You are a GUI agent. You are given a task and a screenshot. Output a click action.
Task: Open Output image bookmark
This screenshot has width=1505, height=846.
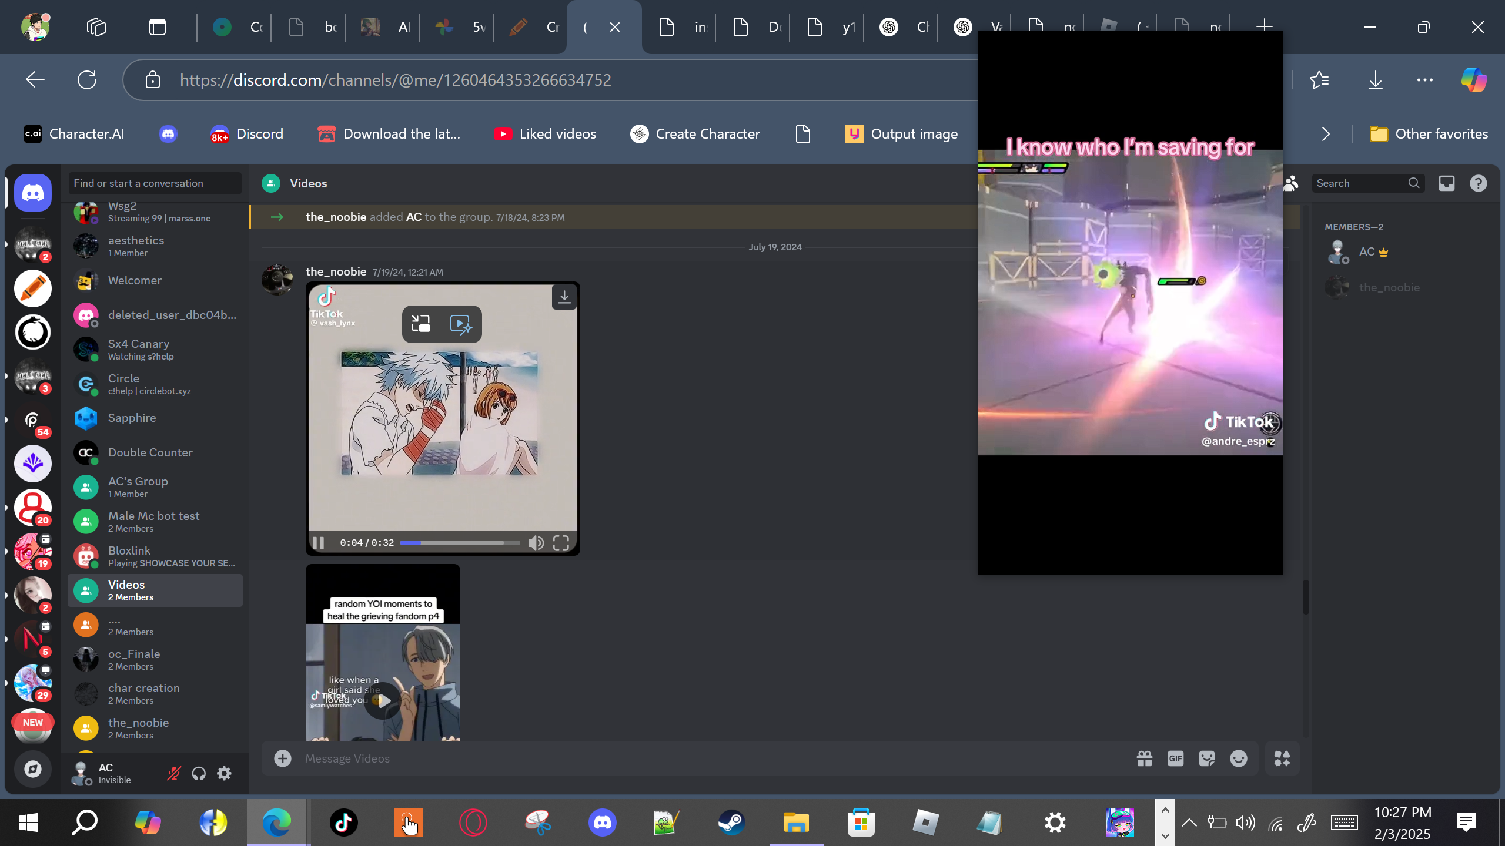tap(902, 134)
